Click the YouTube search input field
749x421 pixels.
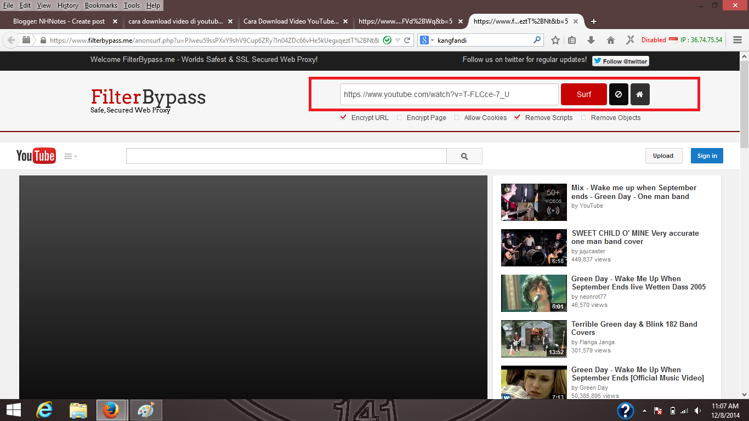286,156
